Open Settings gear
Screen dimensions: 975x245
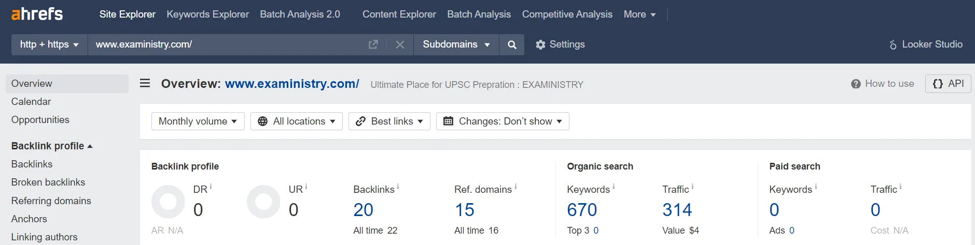(x=560, y=44)
